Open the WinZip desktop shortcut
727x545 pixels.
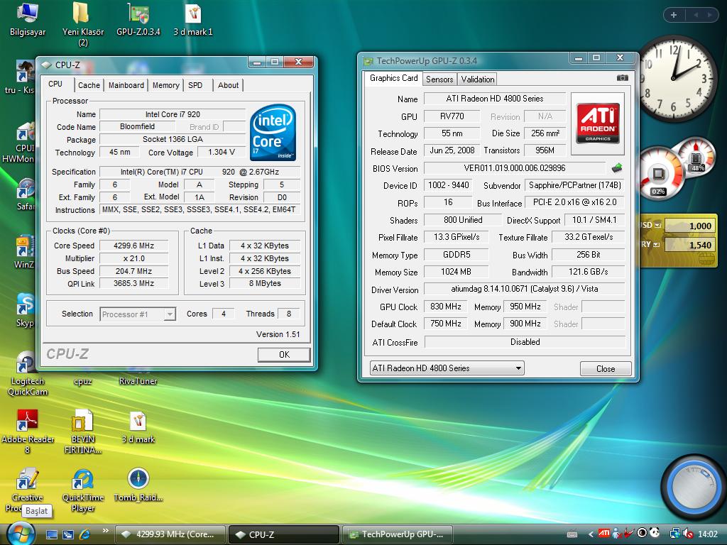tap(25, 251)
